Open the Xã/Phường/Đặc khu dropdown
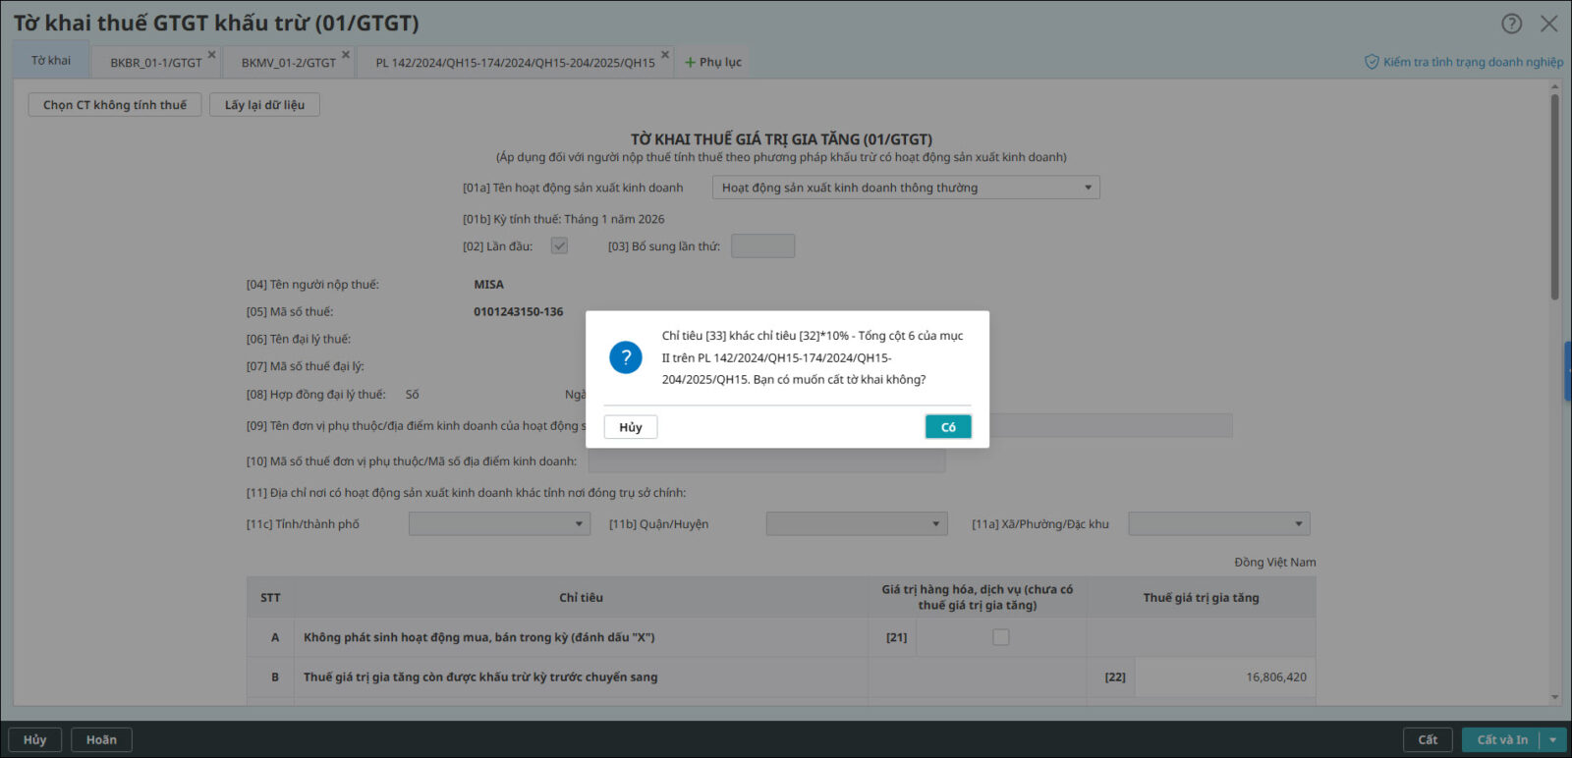This screenshot has height=758, width=1572. click(1219, 524)
